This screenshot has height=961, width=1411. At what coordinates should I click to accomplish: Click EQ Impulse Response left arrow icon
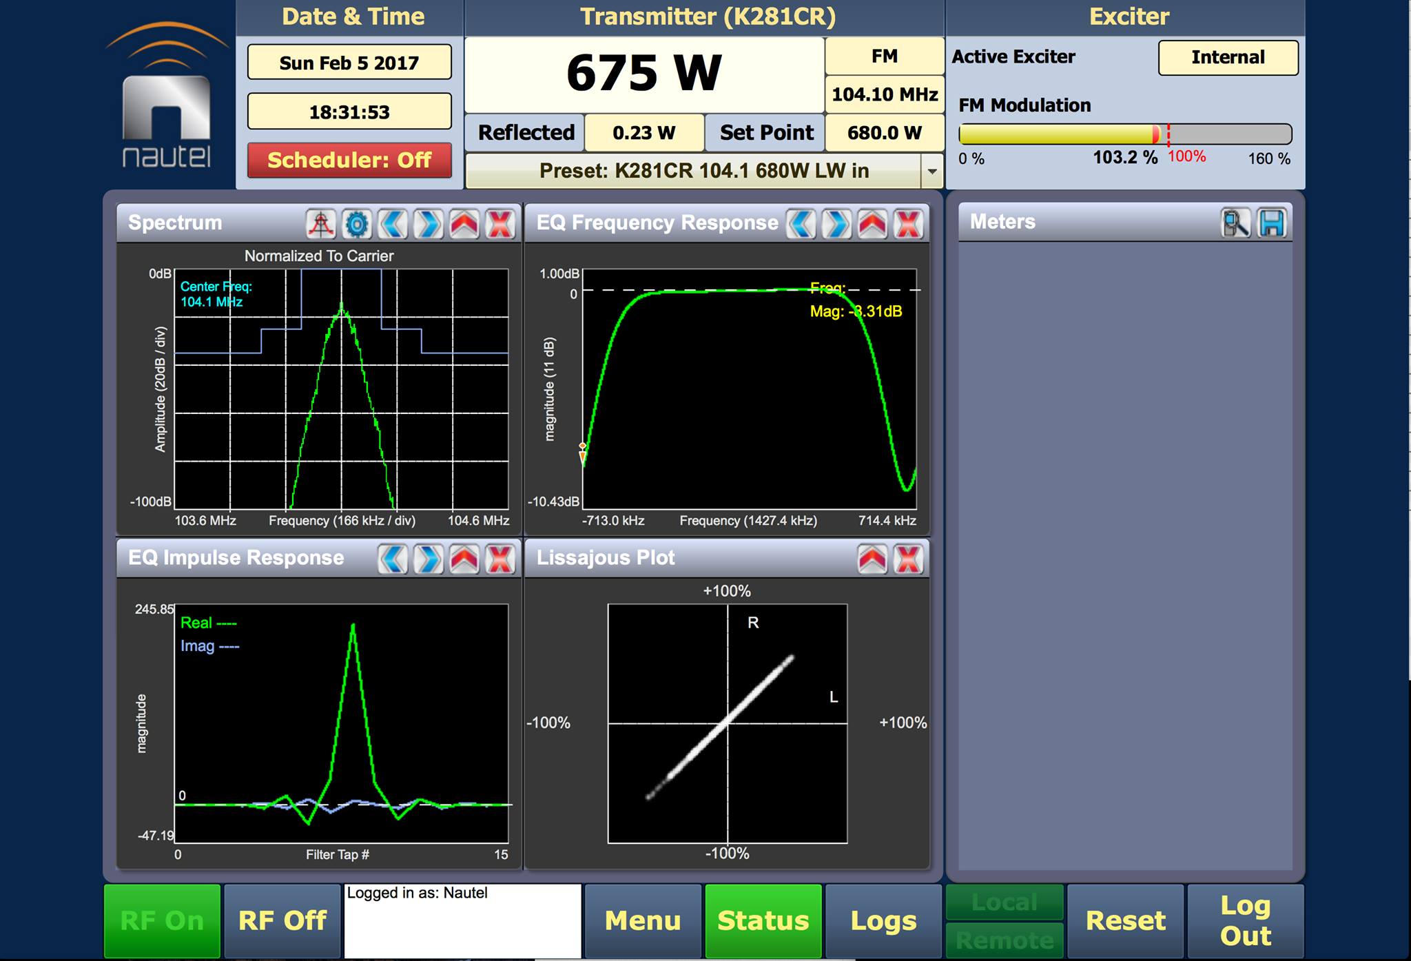(393, 559)
